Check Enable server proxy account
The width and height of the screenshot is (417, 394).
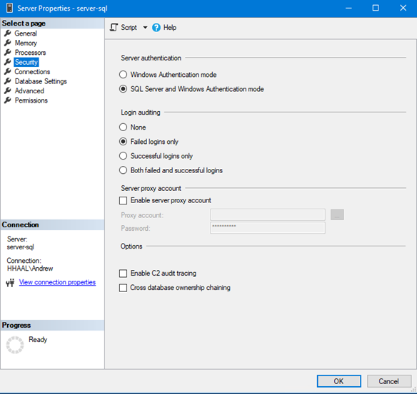(x=123, y=201)
